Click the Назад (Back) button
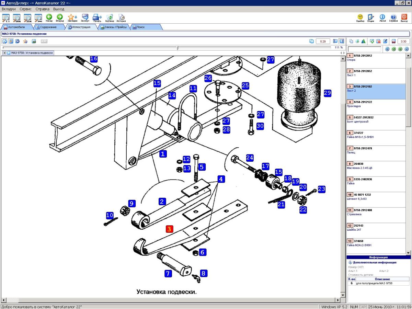The width and height of the screenshot is (412, 309). (x=49, y=18)
